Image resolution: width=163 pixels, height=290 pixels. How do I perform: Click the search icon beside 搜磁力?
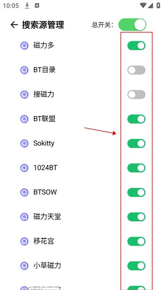(24, 95)
